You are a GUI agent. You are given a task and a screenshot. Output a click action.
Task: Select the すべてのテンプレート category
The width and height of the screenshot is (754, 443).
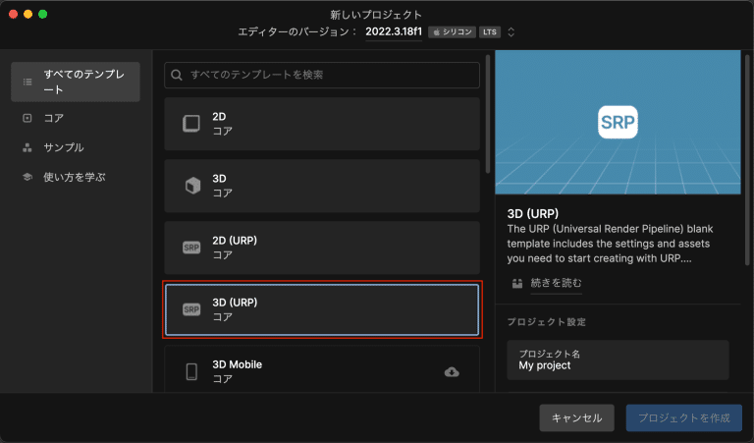pos(76,82)
